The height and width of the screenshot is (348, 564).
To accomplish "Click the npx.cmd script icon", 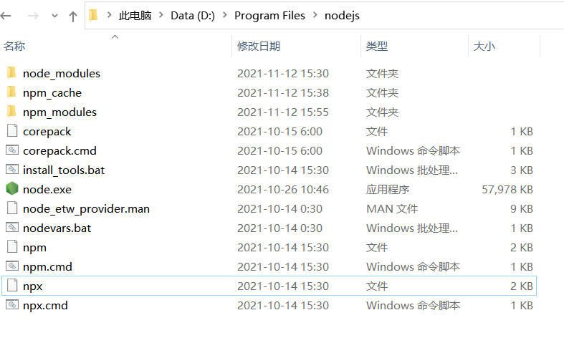I will [12, 305].
